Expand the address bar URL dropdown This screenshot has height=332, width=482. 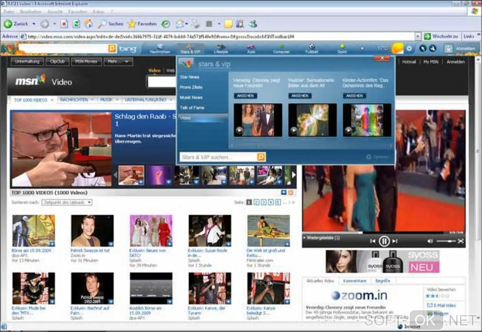tap(418, 36)
